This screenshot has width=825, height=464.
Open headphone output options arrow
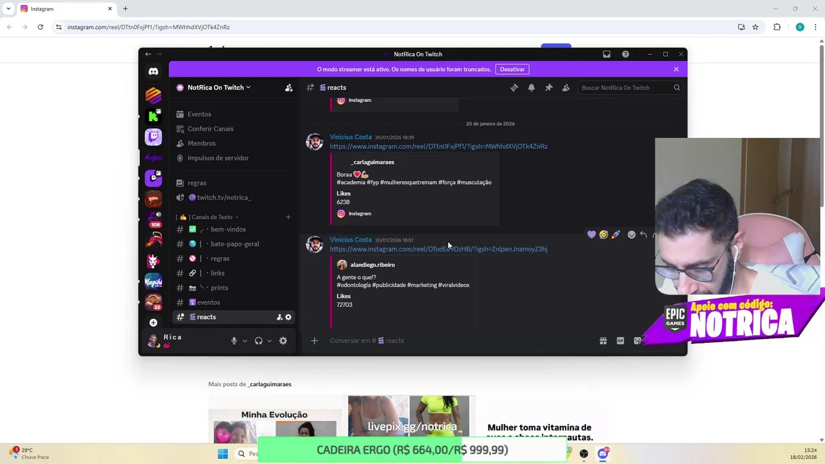point(269,341)
